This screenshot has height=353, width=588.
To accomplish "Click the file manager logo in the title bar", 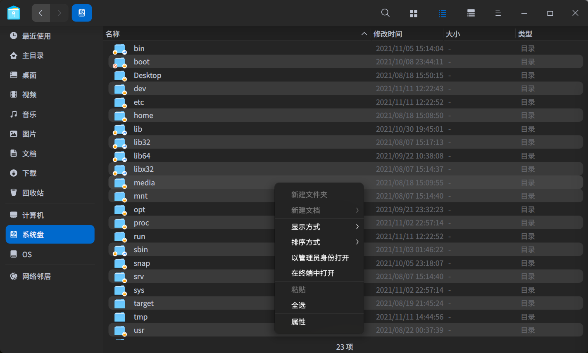I will coord(14,13).
